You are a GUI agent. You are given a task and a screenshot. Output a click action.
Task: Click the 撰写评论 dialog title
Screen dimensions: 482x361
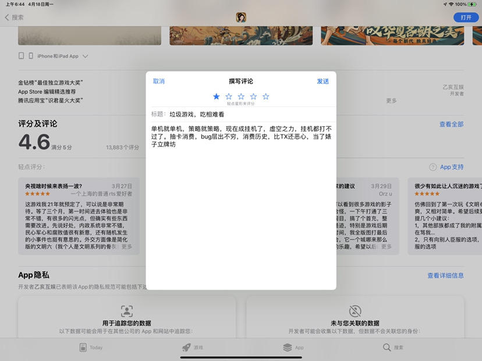coord(241,81)
